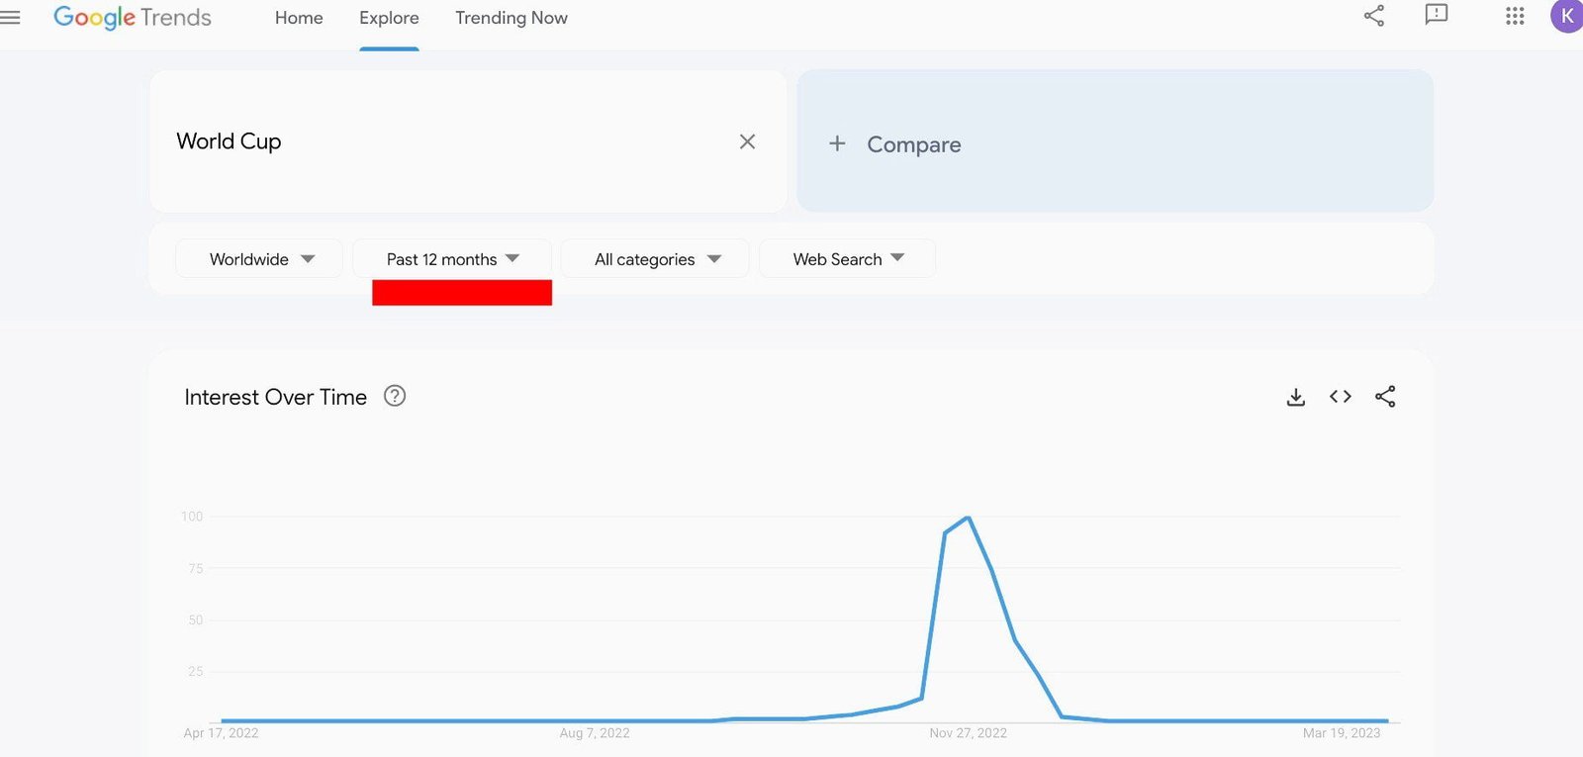Share the Interest Over Time chart

point(1385,397)
